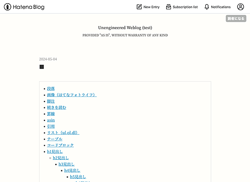Screen dimensions: 250x182
Task: Select the 続きを読む contents link
Action: pyautogui.click(x=56, y=107)
